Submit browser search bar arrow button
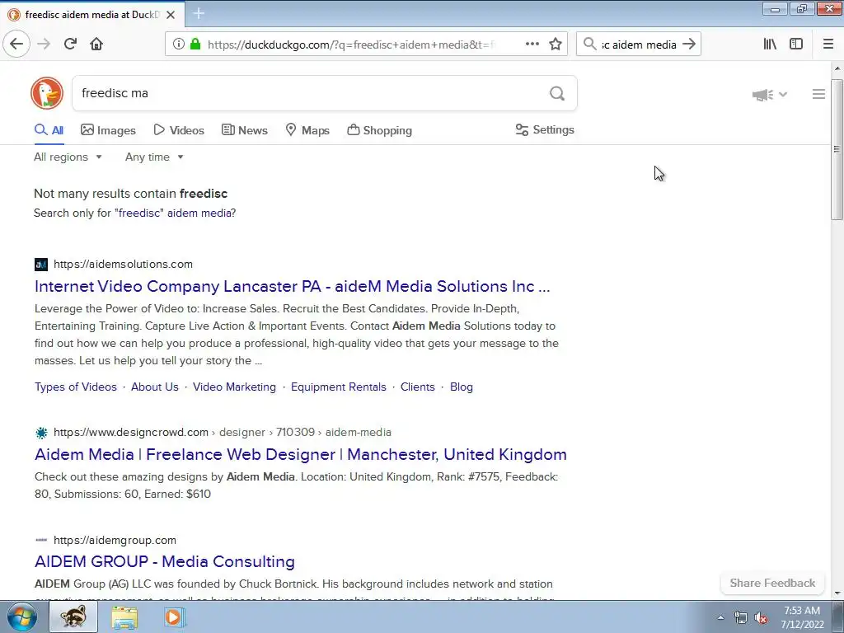844x633 pixels. (688, 44)
